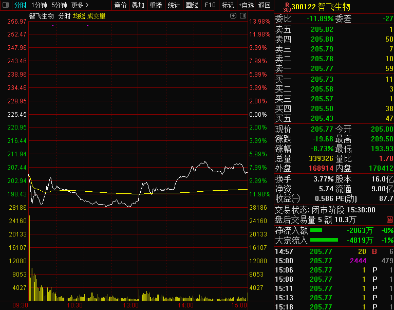Expand the 更多 time period menu
Screen dimensions: 394x310
(80, 5)
